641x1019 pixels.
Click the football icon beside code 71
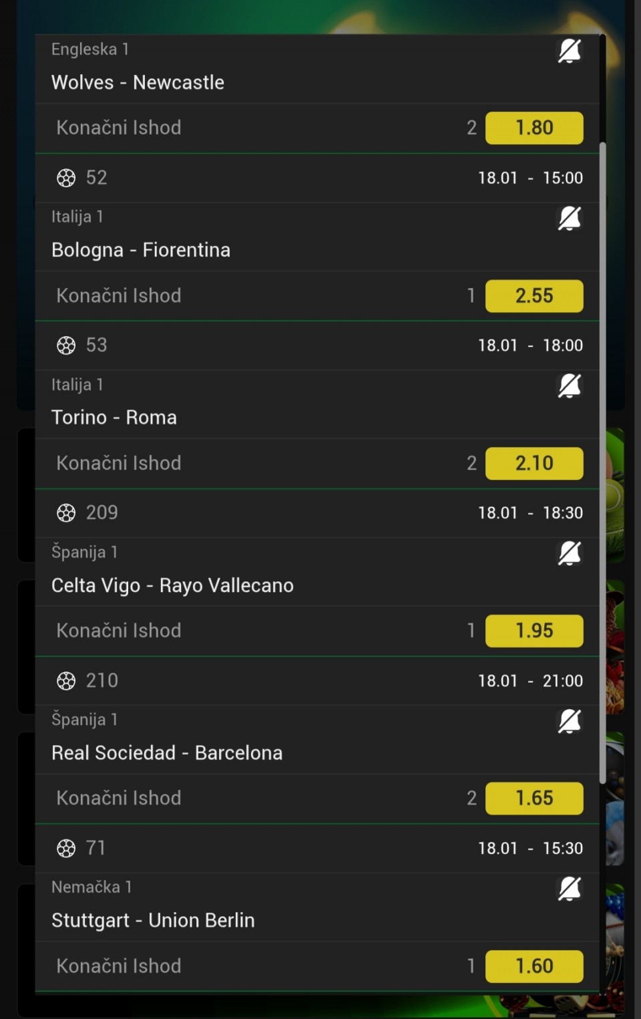pos(66,848)
